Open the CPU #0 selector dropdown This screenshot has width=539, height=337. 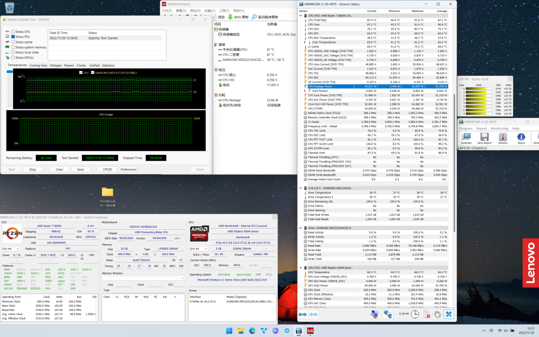[x=10, y=248]
